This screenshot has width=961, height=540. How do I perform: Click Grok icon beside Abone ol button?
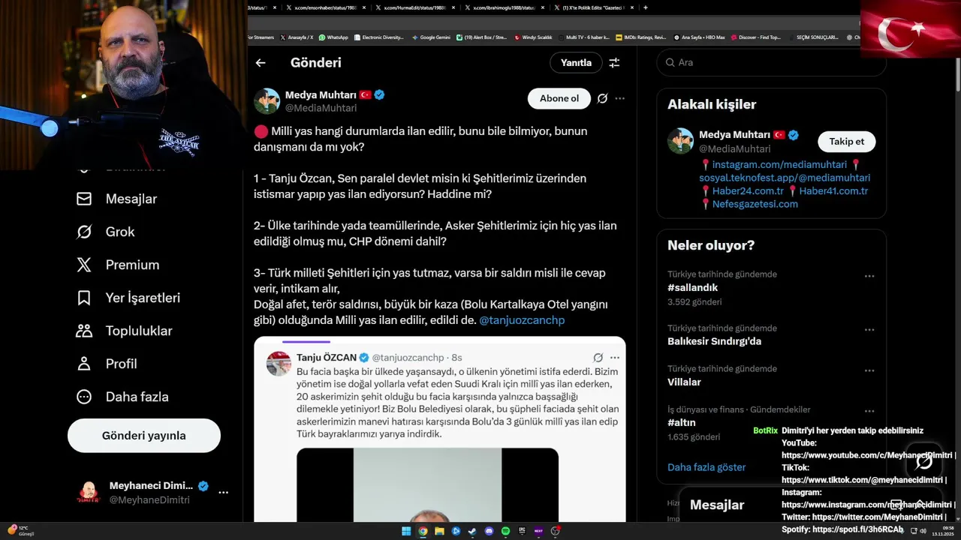[602, 98]
